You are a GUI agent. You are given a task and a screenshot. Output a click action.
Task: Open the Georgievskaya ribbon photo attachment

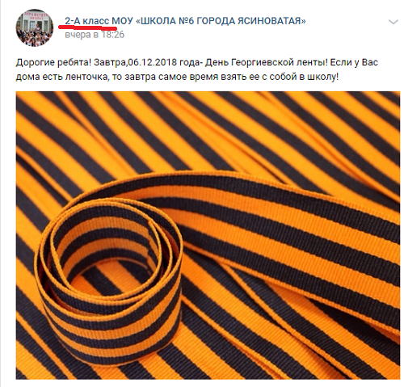click(208, 235)
